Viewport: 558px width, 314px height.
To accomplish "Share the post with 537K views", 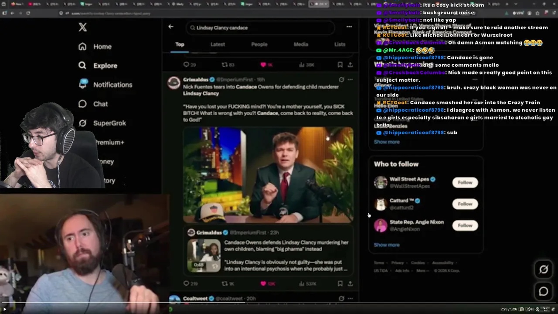I will 350,283.
